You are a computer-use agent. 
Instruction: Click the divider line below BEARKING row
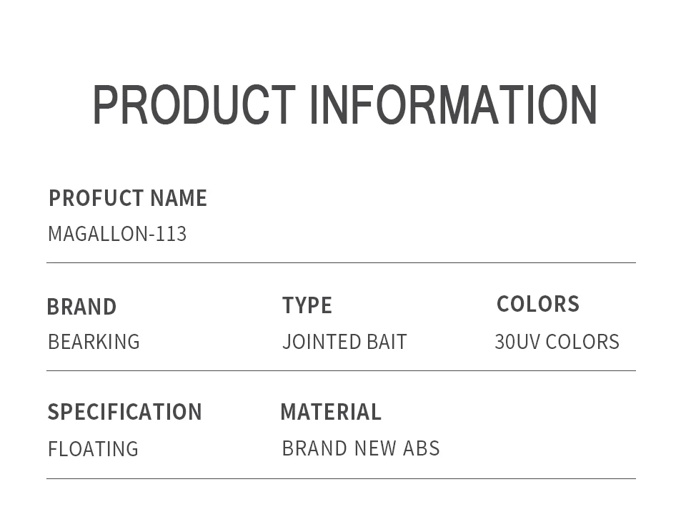[341, 370]
